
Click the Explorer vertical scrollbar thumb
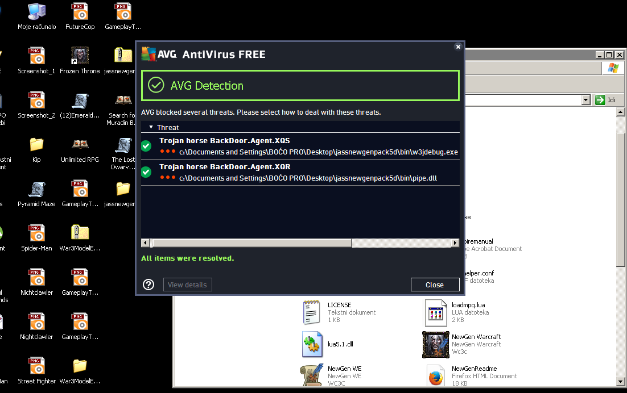pyautogui.click(x=621, y=199)
